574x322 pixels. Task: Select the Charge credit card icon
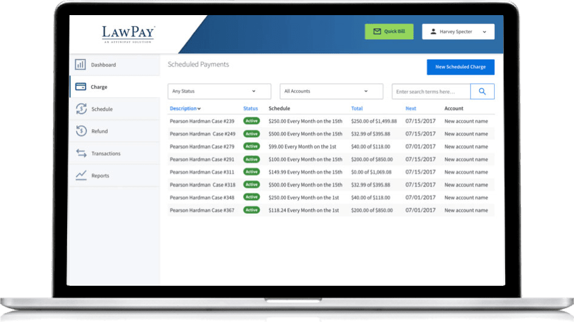coord(80,87)
